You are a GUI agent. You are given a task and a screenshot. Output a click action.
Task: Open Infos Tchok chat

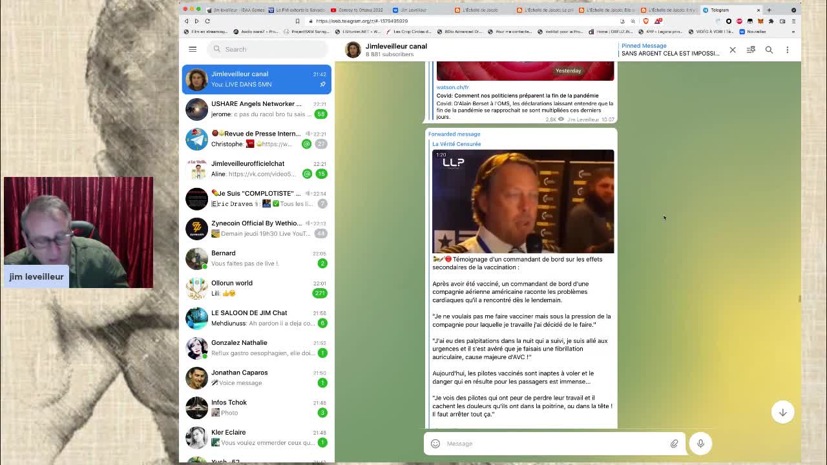tap(256, 407)
